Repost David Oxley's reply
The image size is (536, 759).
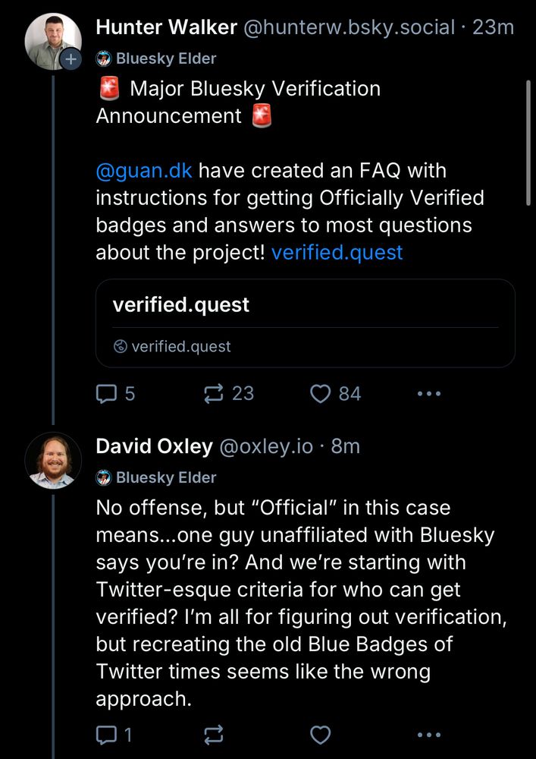click(215, 735)
